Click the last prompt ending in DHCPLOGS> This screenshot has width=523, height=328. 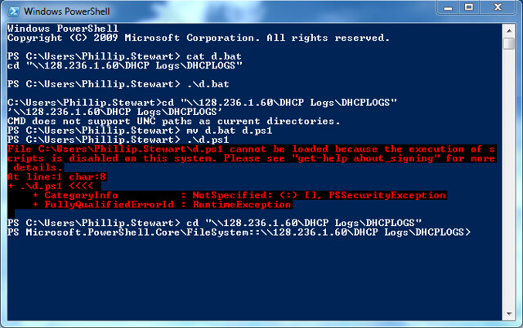239,232
